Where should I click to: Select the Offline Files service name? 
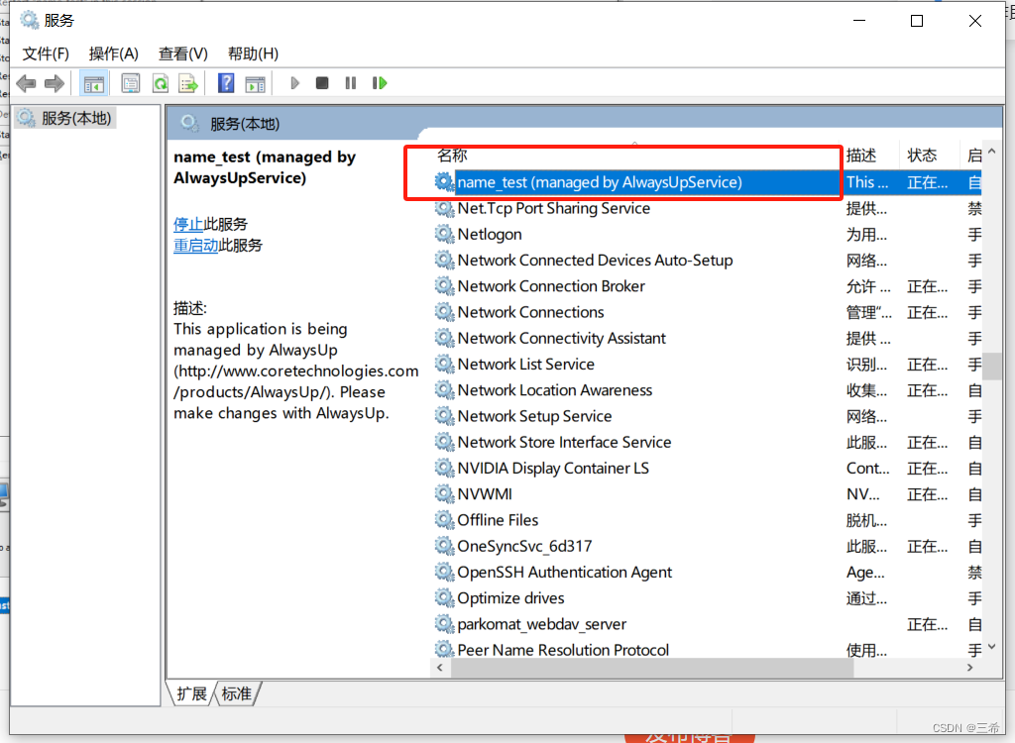(498, 520)
